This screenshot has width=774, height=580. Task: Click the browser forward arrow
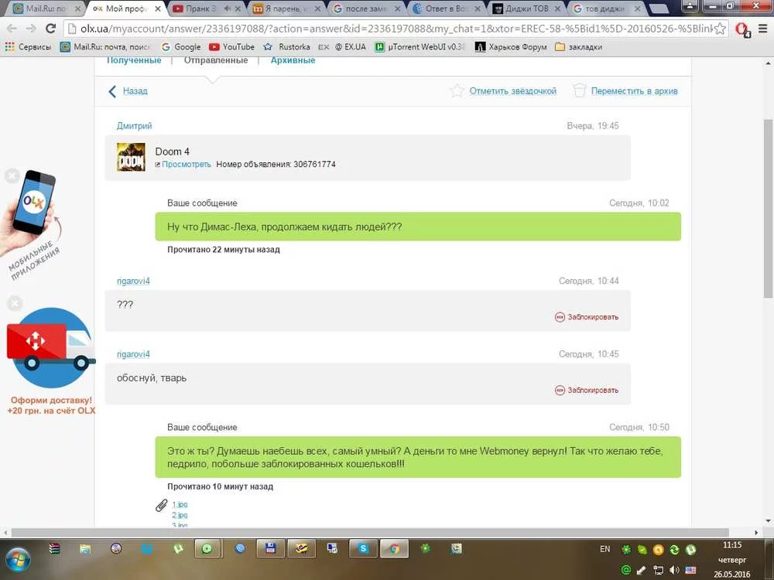tap(31, 29)
